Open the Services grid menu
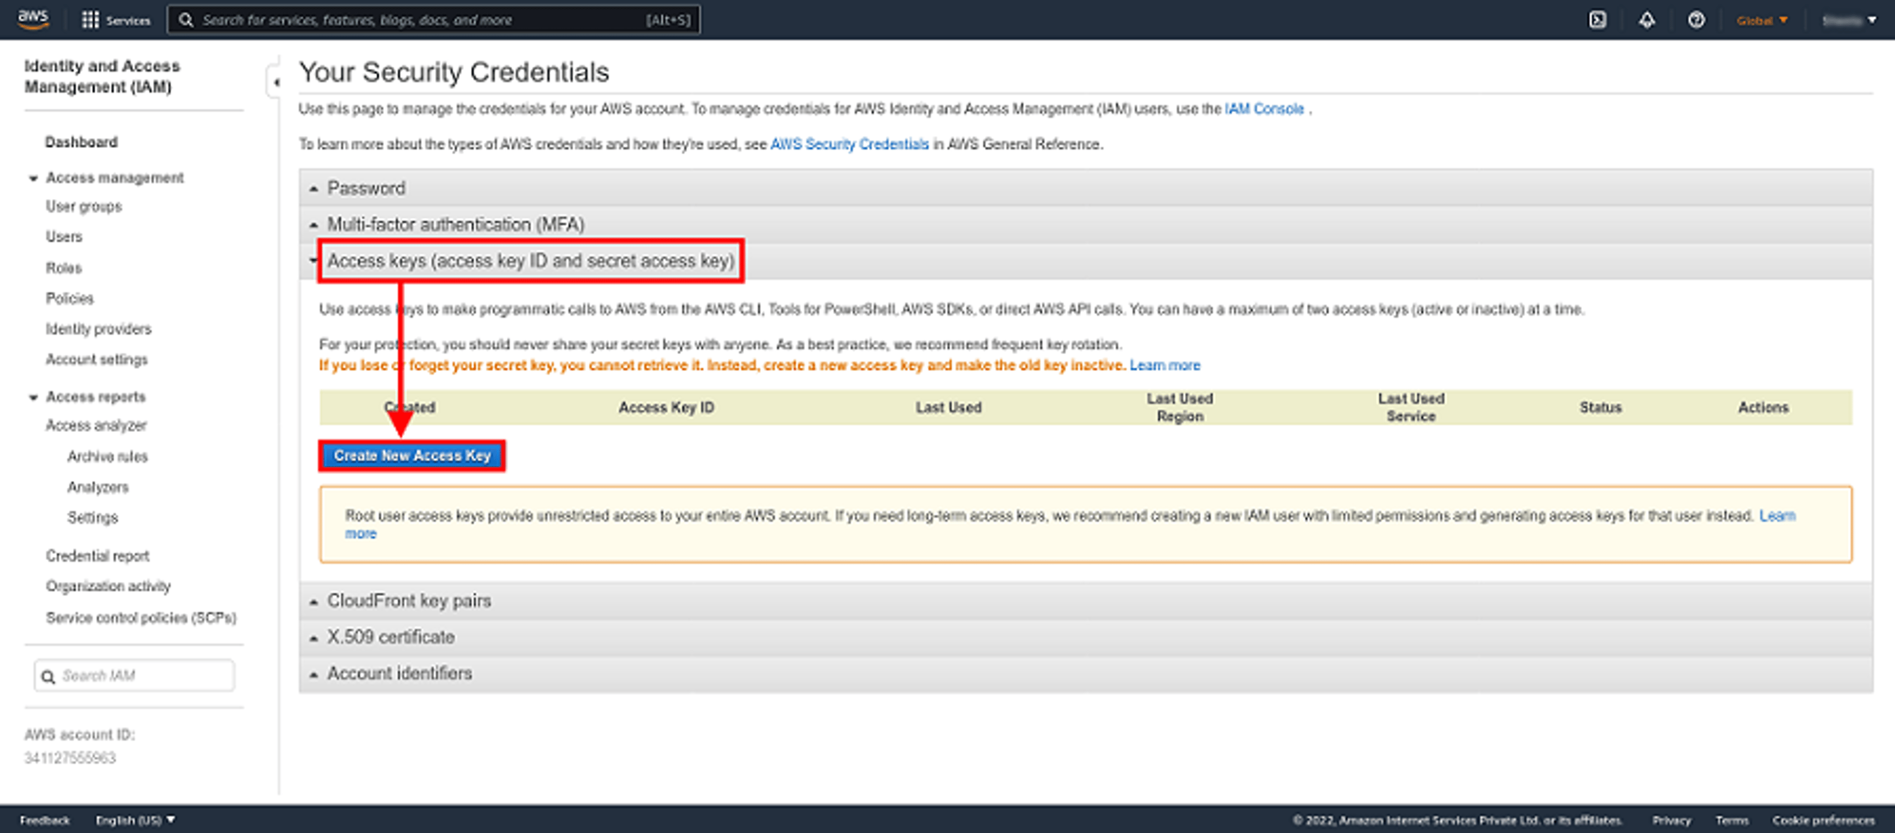The image size is (1895, 833). click(x=116, y=20)
